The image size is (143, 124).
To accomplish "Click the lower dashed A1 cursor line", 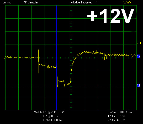I will click(71, 87).
